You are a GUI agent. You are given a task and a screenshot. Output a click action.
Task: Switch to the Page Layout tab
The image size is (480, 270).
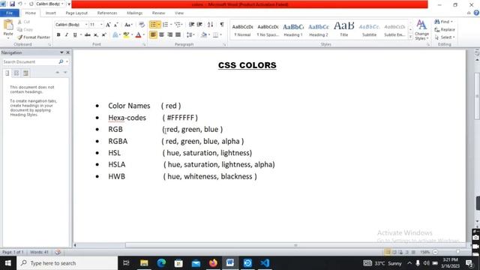tap(76, 13)
